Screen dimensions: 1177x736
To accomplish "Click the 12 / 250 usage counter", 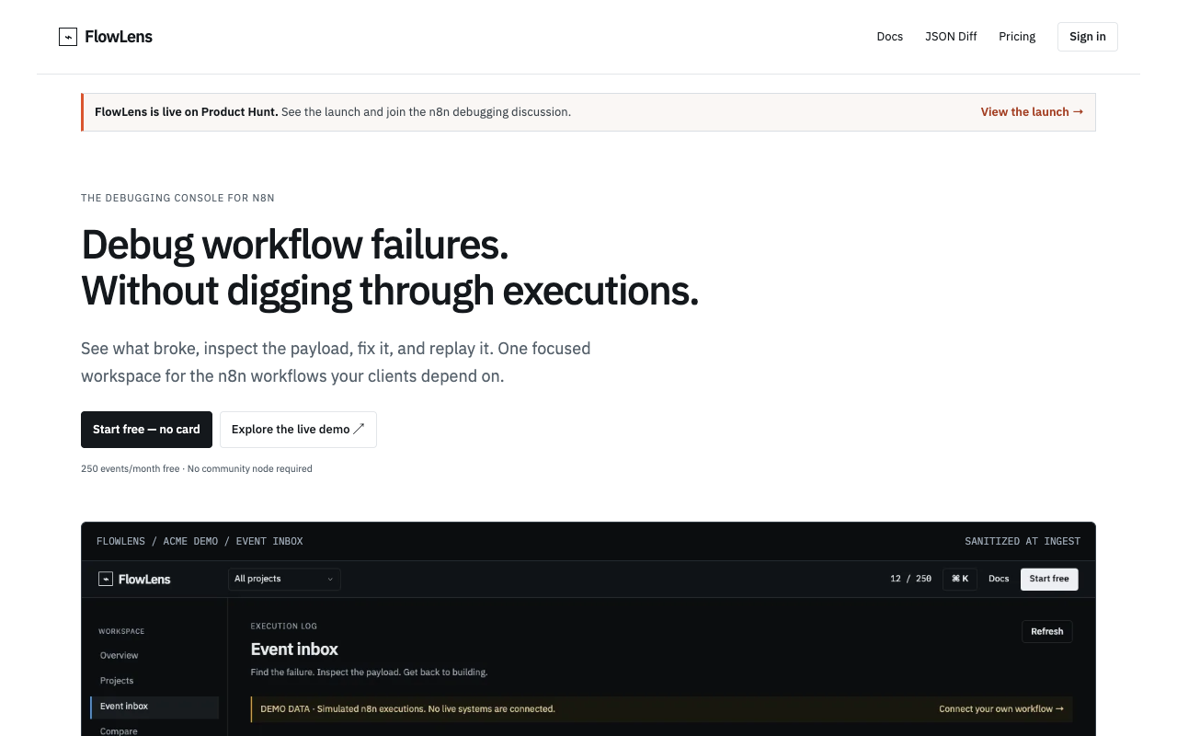I will pyautogui.click(x=910, y=579).
